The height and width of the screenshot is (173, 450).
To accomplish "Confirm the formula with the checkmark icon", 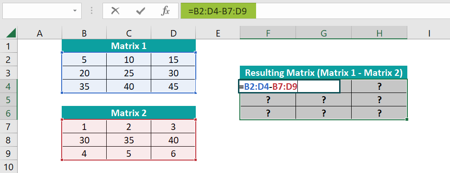I will (x=141, y=11).
